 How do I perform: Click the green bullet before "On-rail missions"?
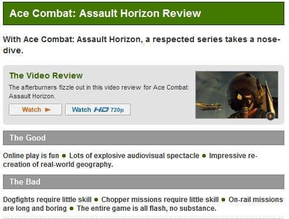click(x=223, y=200)
